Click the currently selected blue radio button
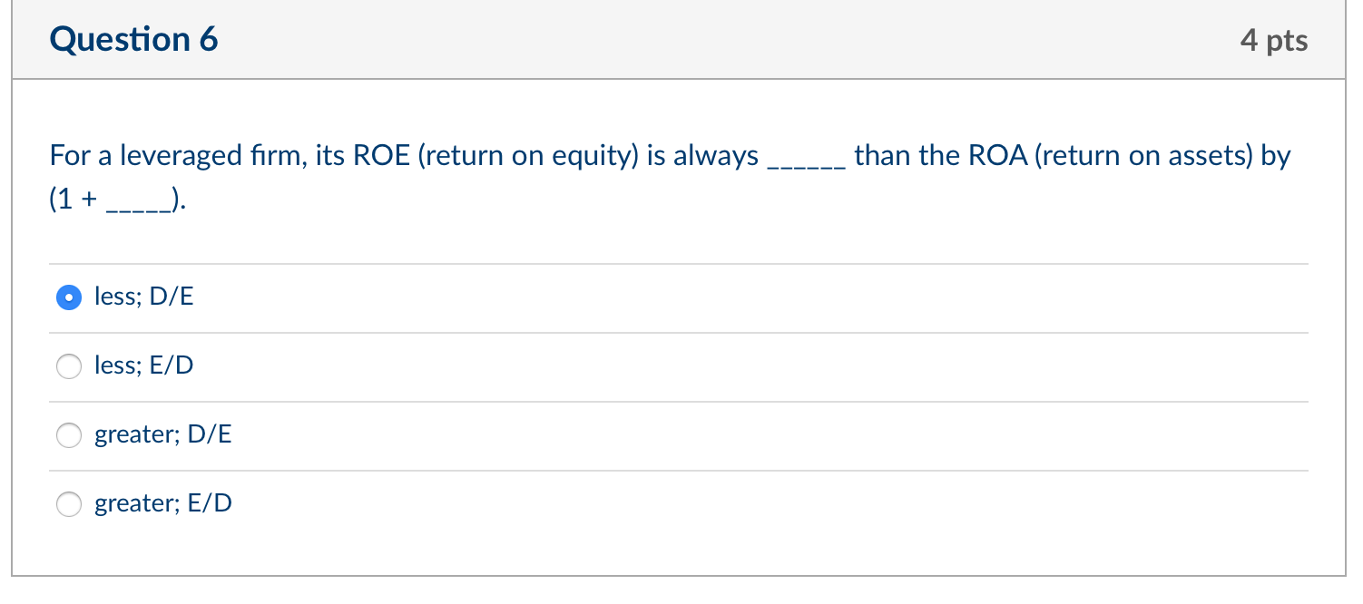The image size is (1363, 604). tap(69, 297)
